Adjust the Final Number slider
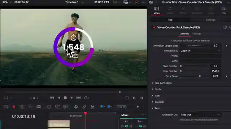The image size is (231, 129). [x=195, y=71]
